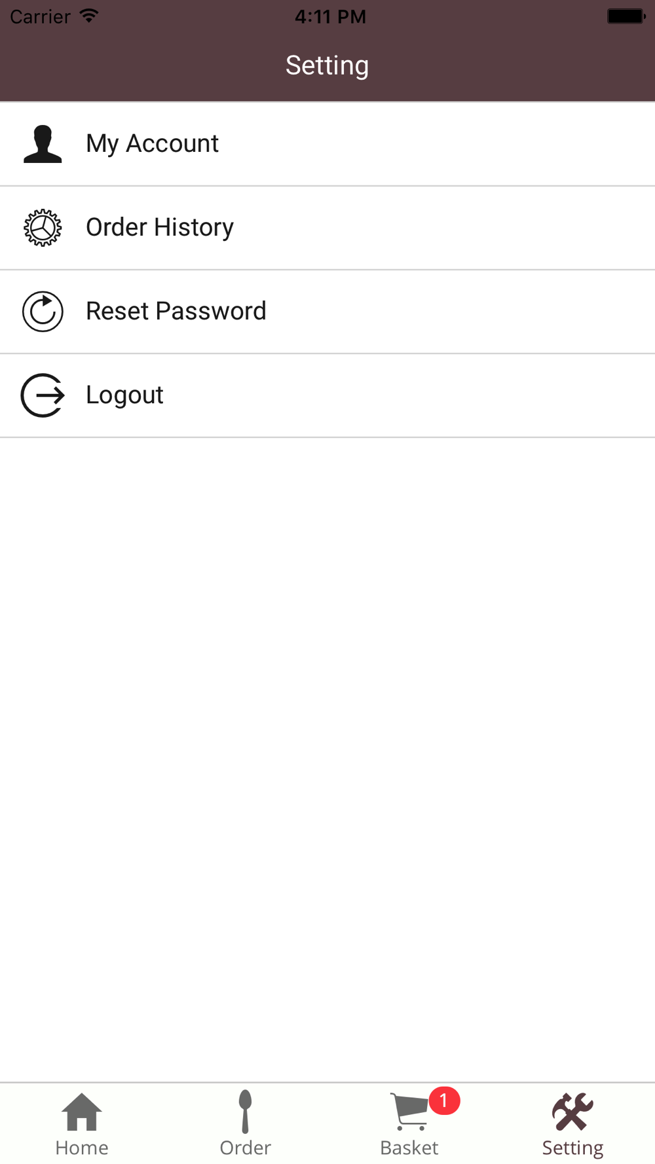
Task: Tap the Setting title in header
Action: click(x=327, y=66)
